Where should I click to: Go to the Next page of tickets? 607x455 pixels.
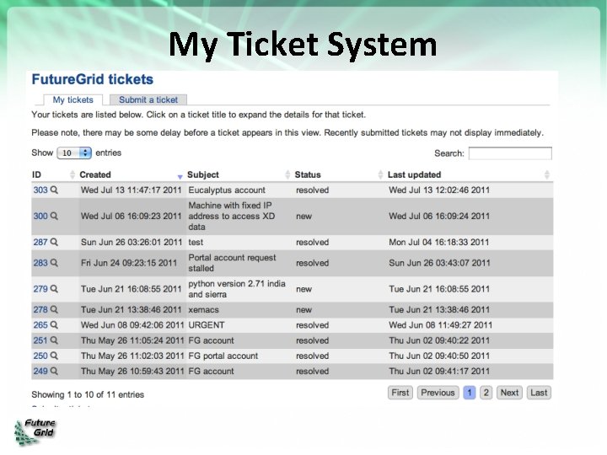[x=509, y=393]
